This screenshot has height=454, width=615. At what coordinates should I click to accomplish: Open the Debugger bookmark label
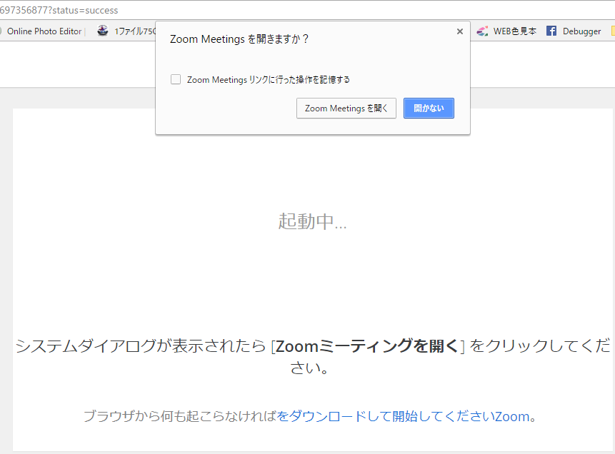click(581, 31)
